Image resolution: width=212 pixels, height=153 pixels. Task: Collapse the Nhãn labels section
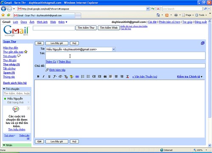pos(4,145)
